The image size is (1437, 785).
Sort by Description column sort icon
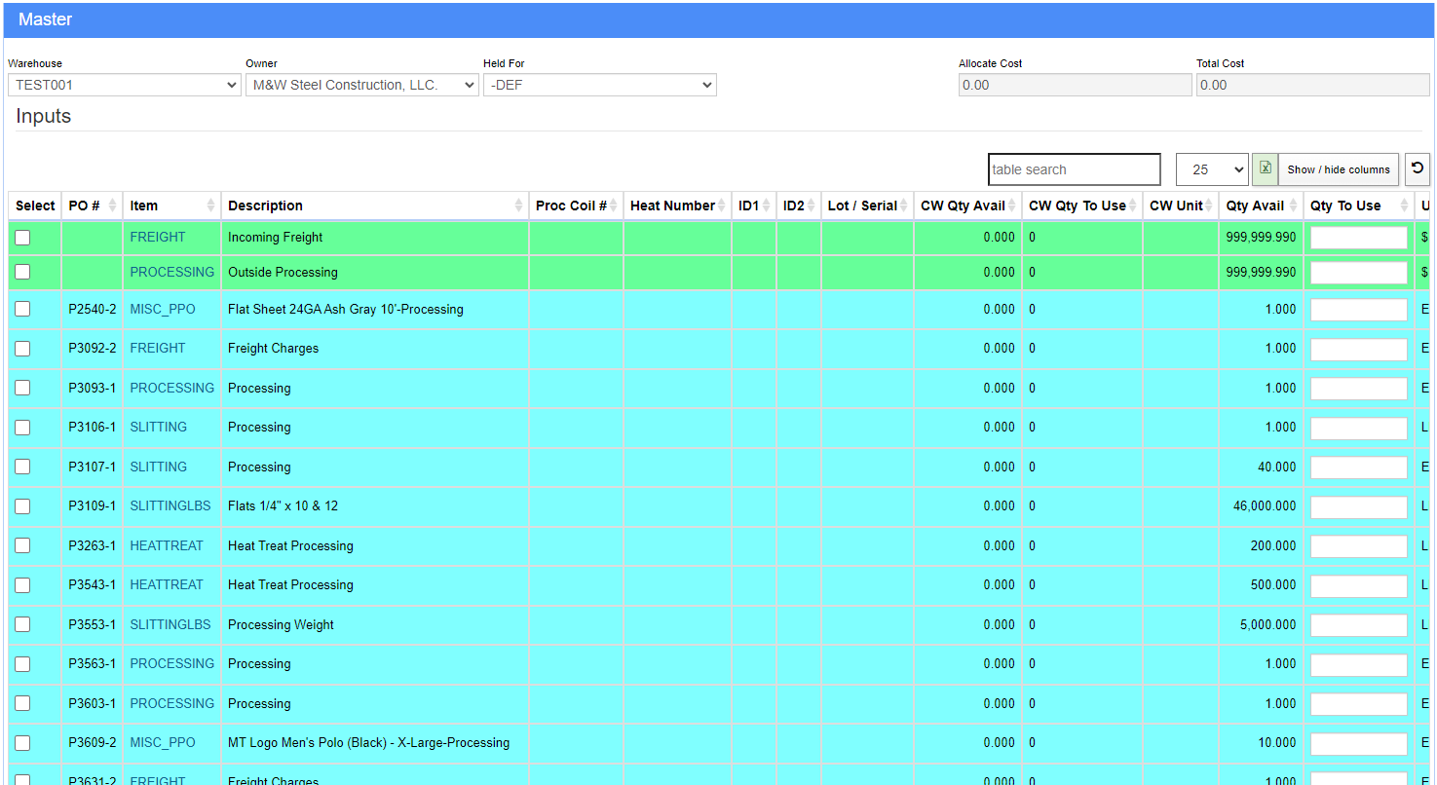[x=518, y=206]
